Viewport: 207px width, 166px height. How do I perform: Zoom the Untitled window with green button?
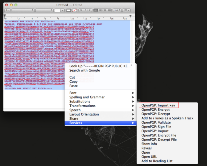pyautogui.click(x=16, y=5)
